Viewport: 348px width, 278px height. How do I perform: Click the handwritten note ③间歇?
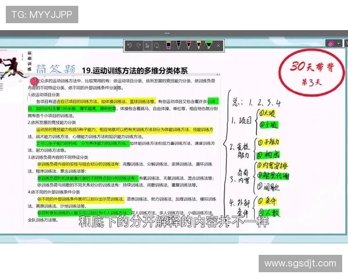click(269, 186)
